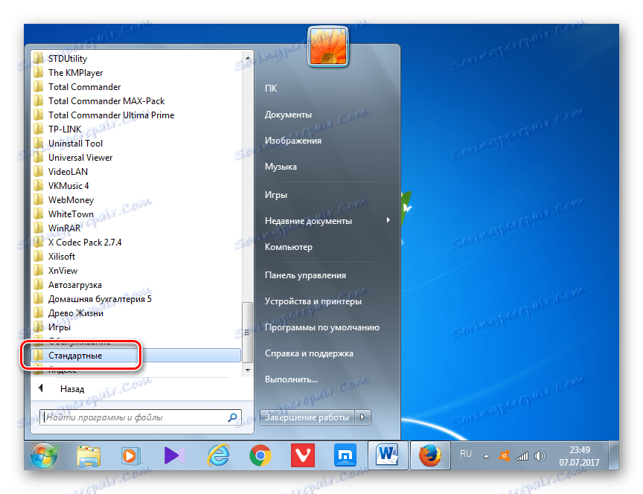Switch keyboard language from RU
Viewport: 643px width, 494px height.
[x=466, y=455]
